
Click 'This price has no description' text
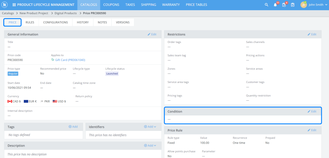pyautogui.click(x=27, y=154)
